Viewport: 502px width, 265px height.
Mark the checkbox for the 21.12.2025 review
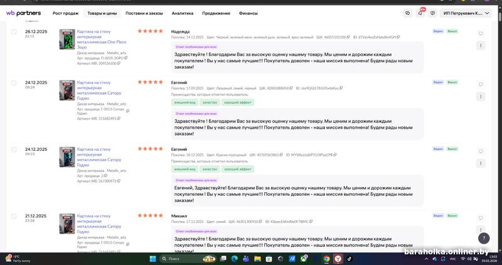click(x=14, y=216)
